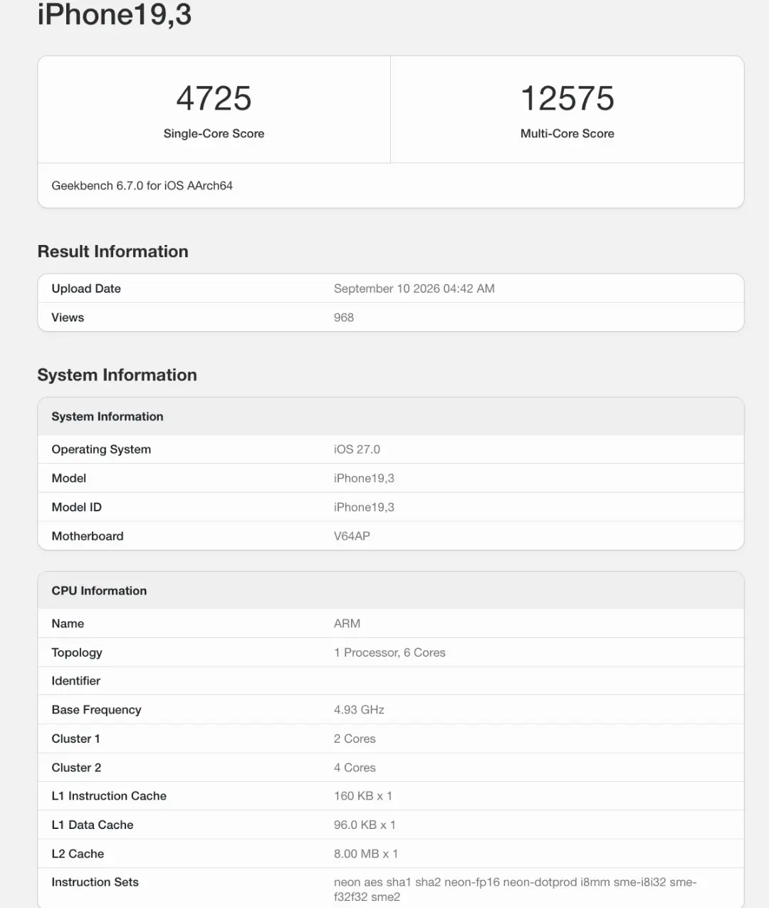Click the Identifier label
The image size is (769, 908).
pos(75,681)
